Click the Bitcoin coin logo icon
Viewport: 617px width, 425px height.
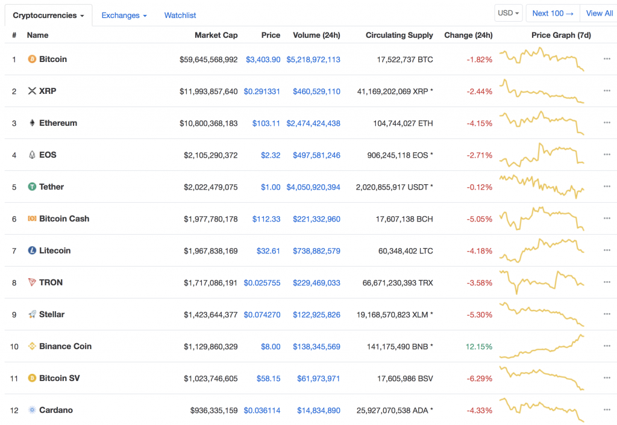point(32,59)
